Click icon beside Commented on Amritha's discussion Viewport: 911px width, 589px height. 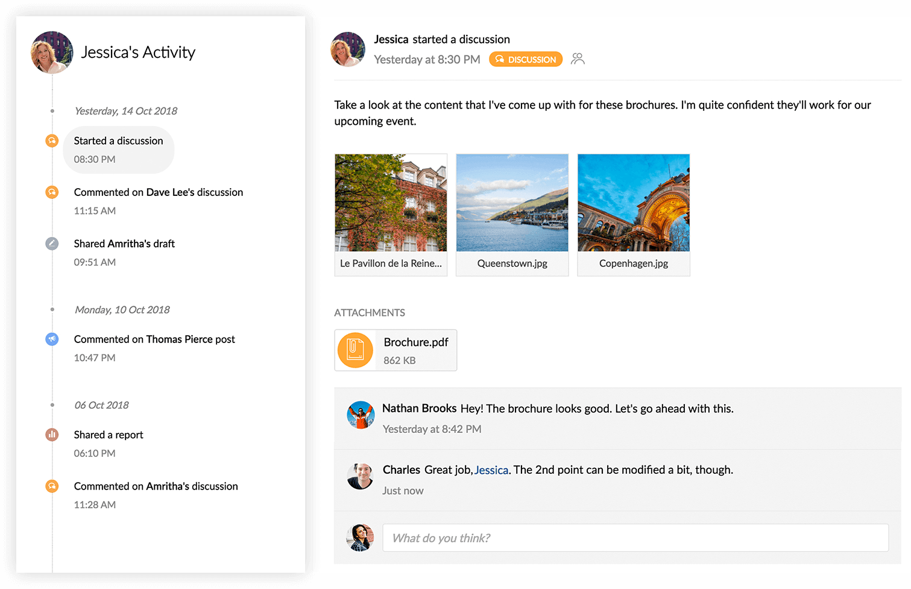(x=52, y=486)
